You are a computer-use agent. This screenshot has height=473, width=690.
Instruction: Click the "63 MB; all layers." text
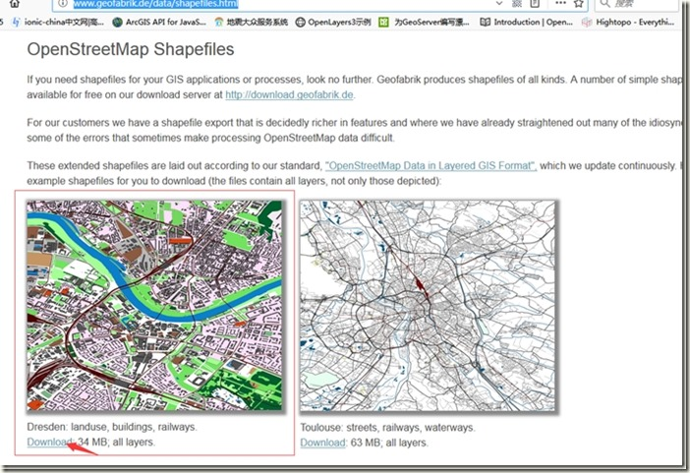(389, 443)
